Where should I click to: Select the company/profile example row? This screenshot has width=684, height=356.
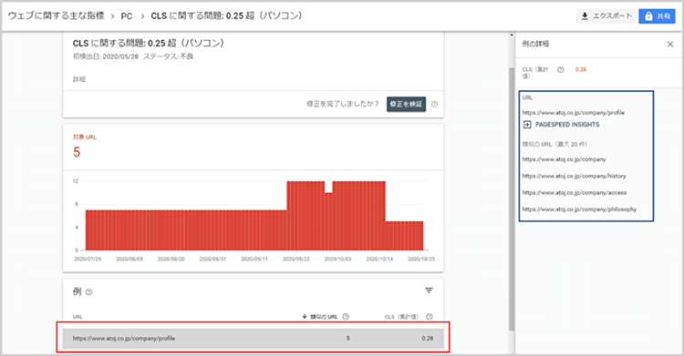(x=253, y=338)
